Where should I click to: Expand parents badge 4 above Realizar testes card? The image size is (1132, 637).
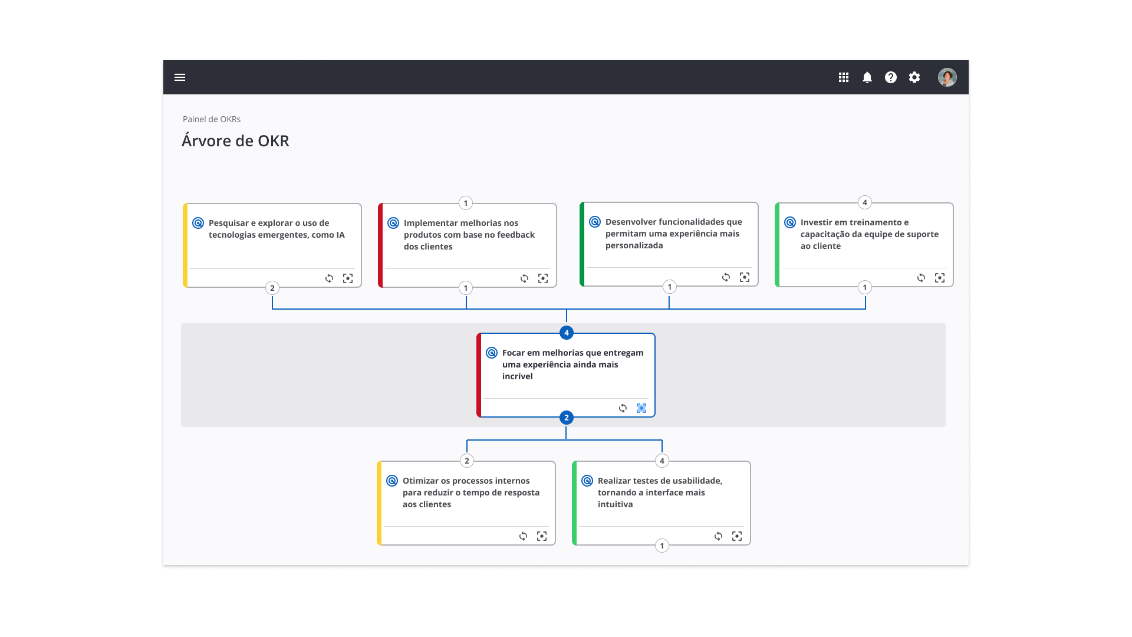click(662, 461)
